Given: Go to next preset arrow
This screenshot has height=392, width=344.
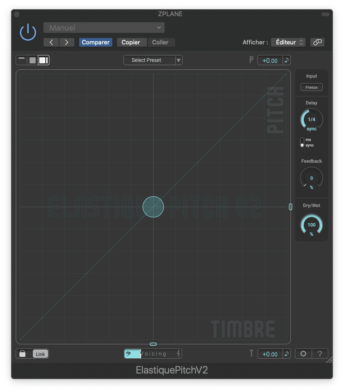Looking at the screenshot, I should tap(67, 42).
